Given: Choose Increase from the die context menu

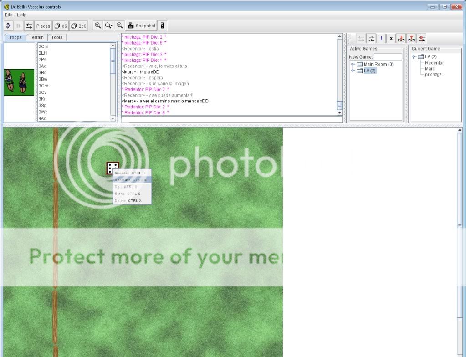Looking at the screenshot, I should click(132, 173).
